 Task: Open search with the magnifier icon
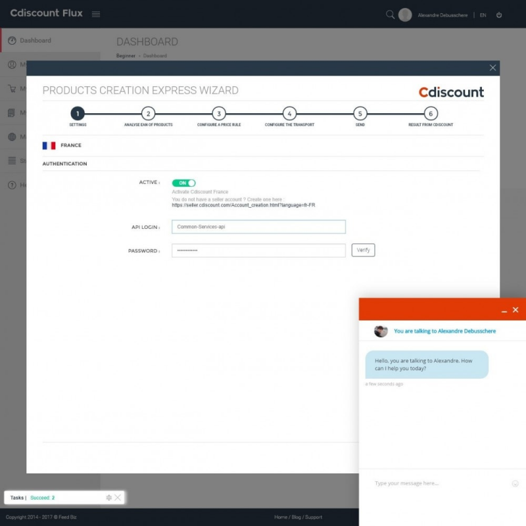[390, 14]
